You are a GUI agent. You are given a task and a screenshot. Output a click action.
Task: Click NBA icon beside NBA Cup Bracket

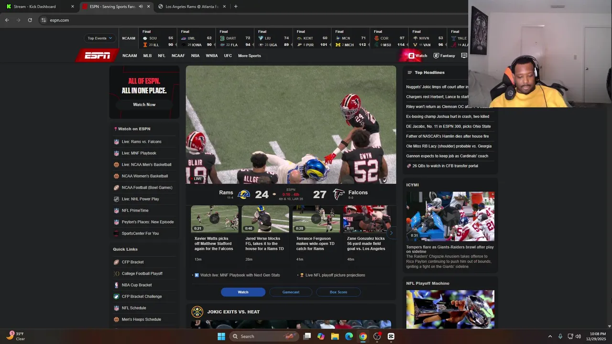(x=116, y=285)
